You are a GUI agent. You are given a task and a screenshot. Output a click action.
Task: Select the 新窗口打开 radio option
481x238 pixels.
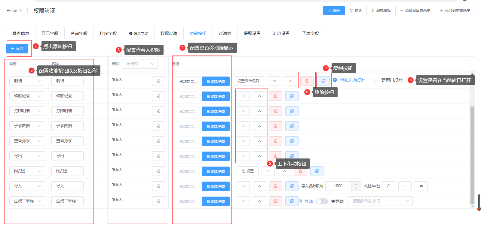[x=376, y=80]
